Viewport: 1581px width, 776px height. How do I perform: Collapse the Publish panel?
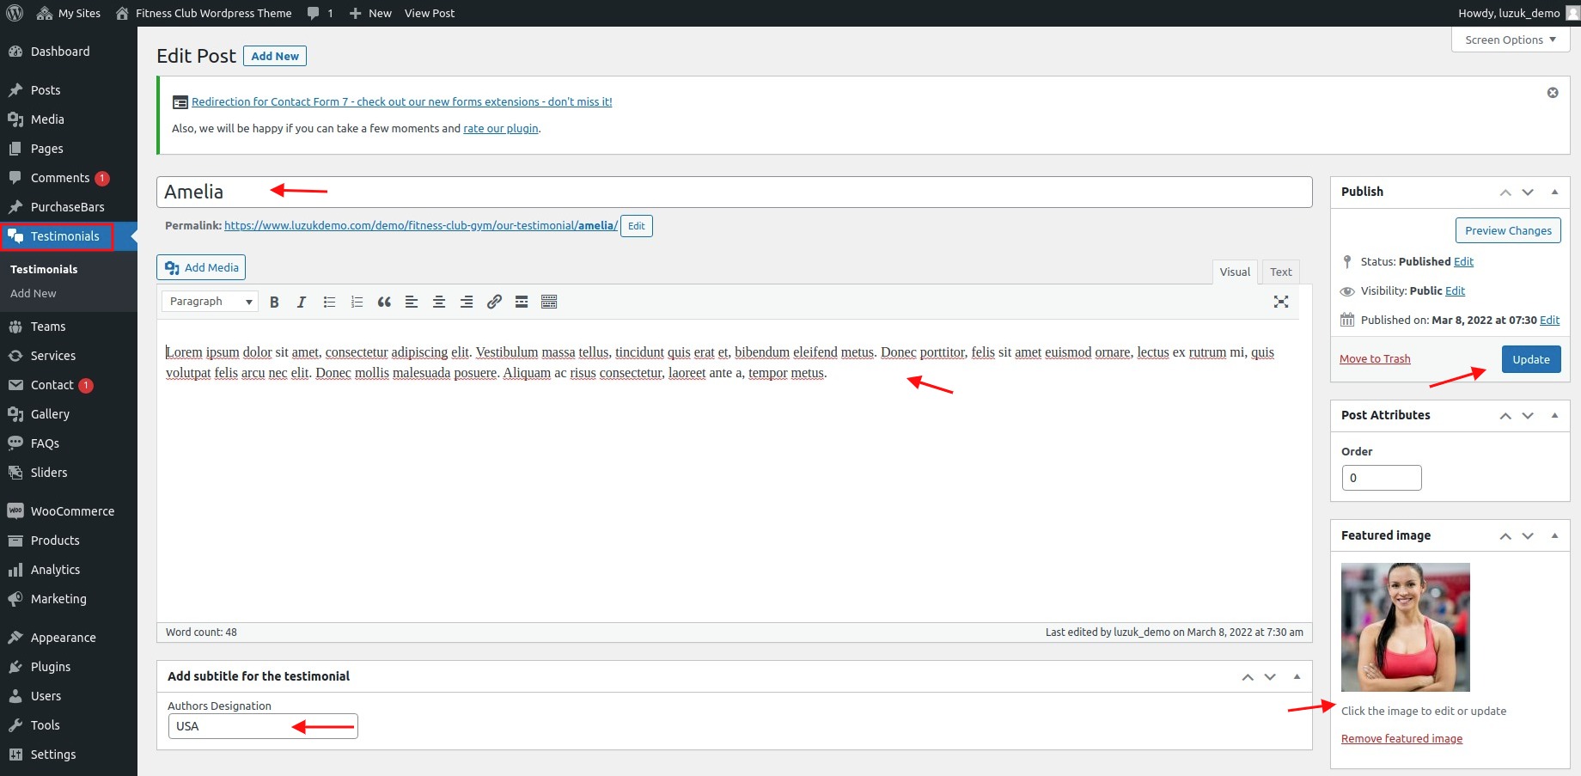point(1554,192)
